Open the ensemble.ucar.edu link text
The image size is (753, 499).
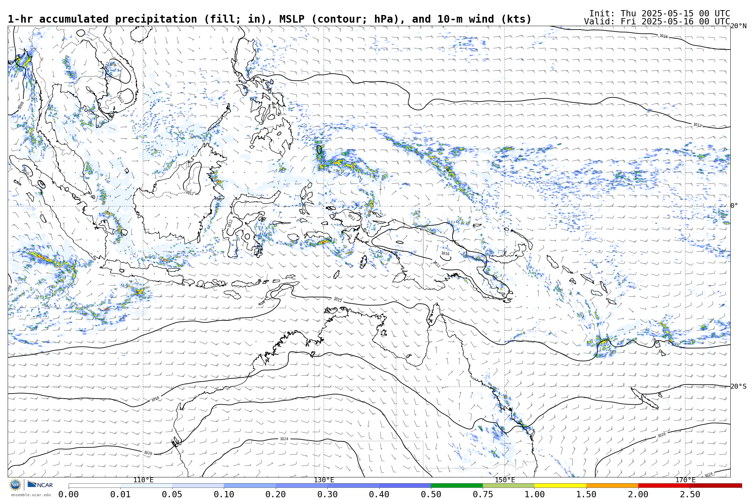pyautogui.click(x=31, y=495)
